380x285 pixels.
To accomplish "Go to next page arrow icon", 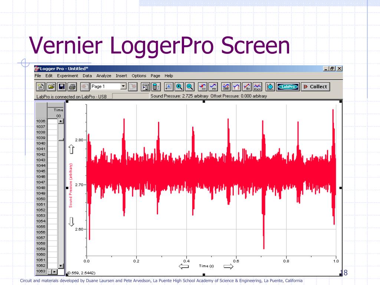I will point(133,87).
